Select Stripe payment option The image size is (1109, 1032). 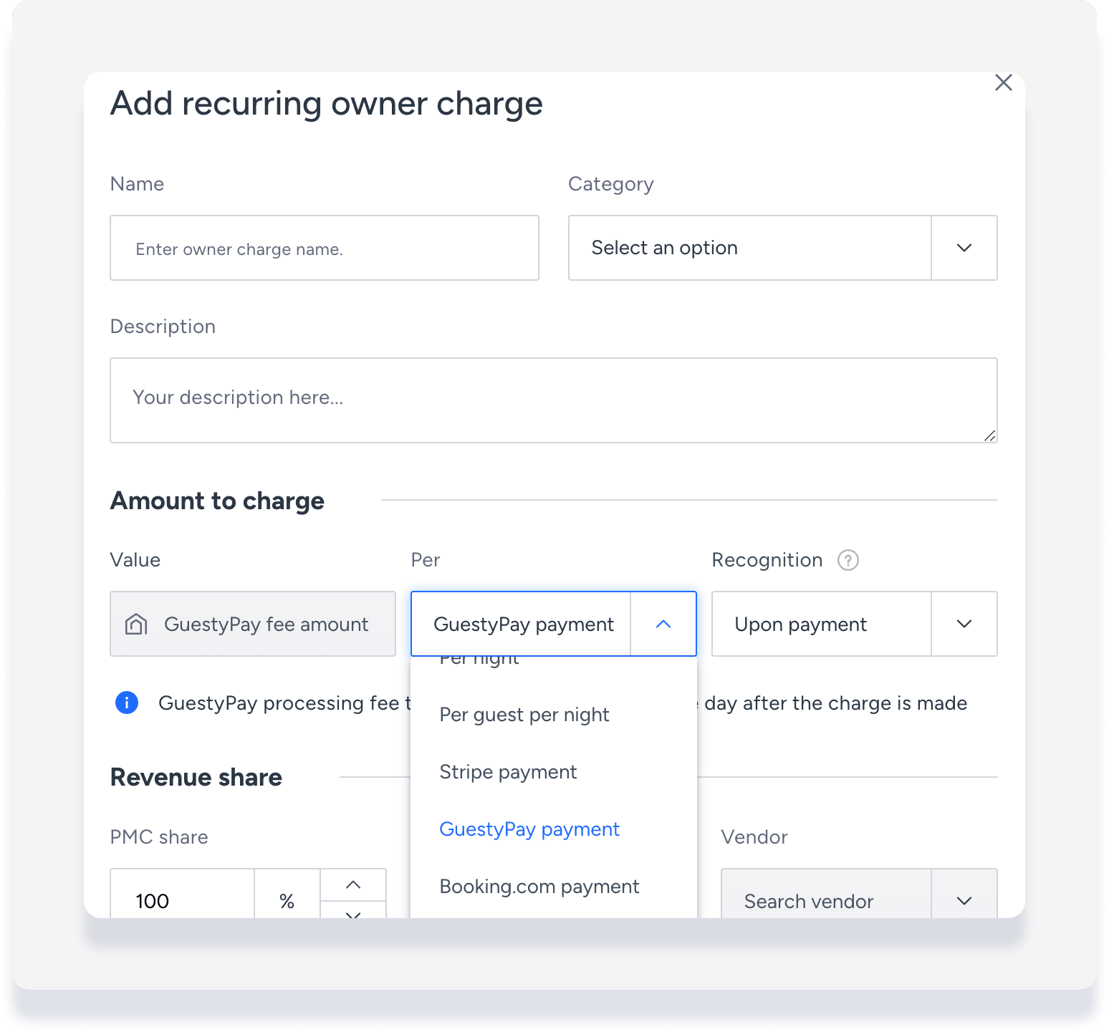554,772
